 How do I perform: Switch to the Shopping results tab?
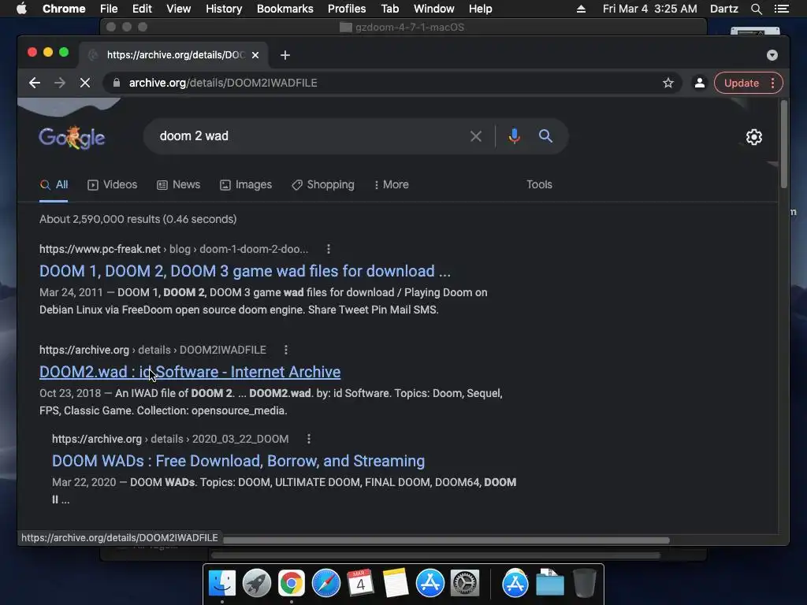(322, 184)
